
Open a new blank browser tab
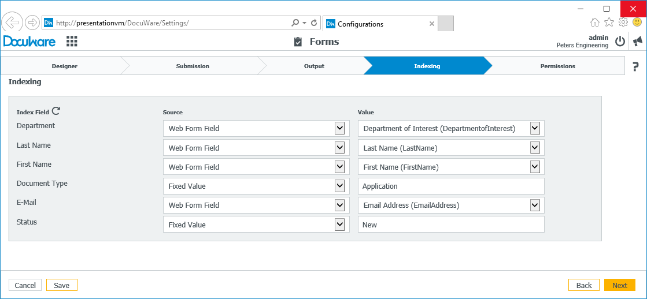446,24
